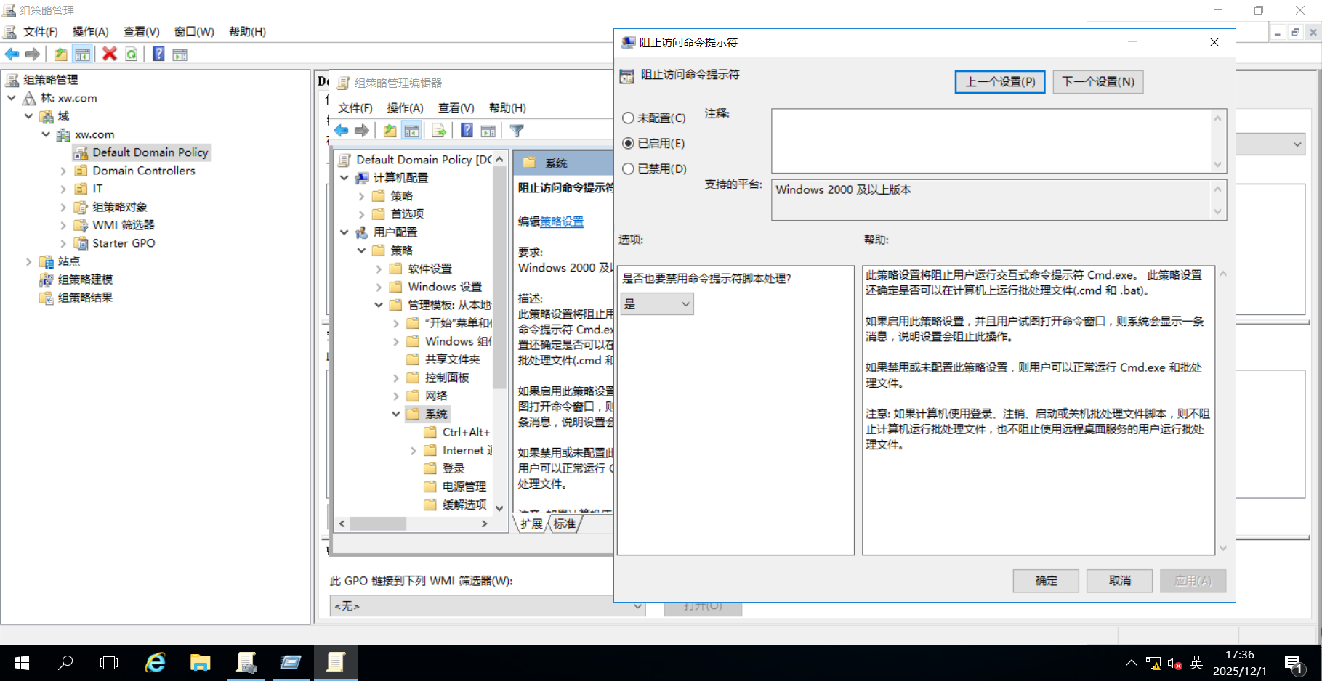Click the 上一个设置(P) button
This screenshot has width=1322, height=681.
coord(999,81)
